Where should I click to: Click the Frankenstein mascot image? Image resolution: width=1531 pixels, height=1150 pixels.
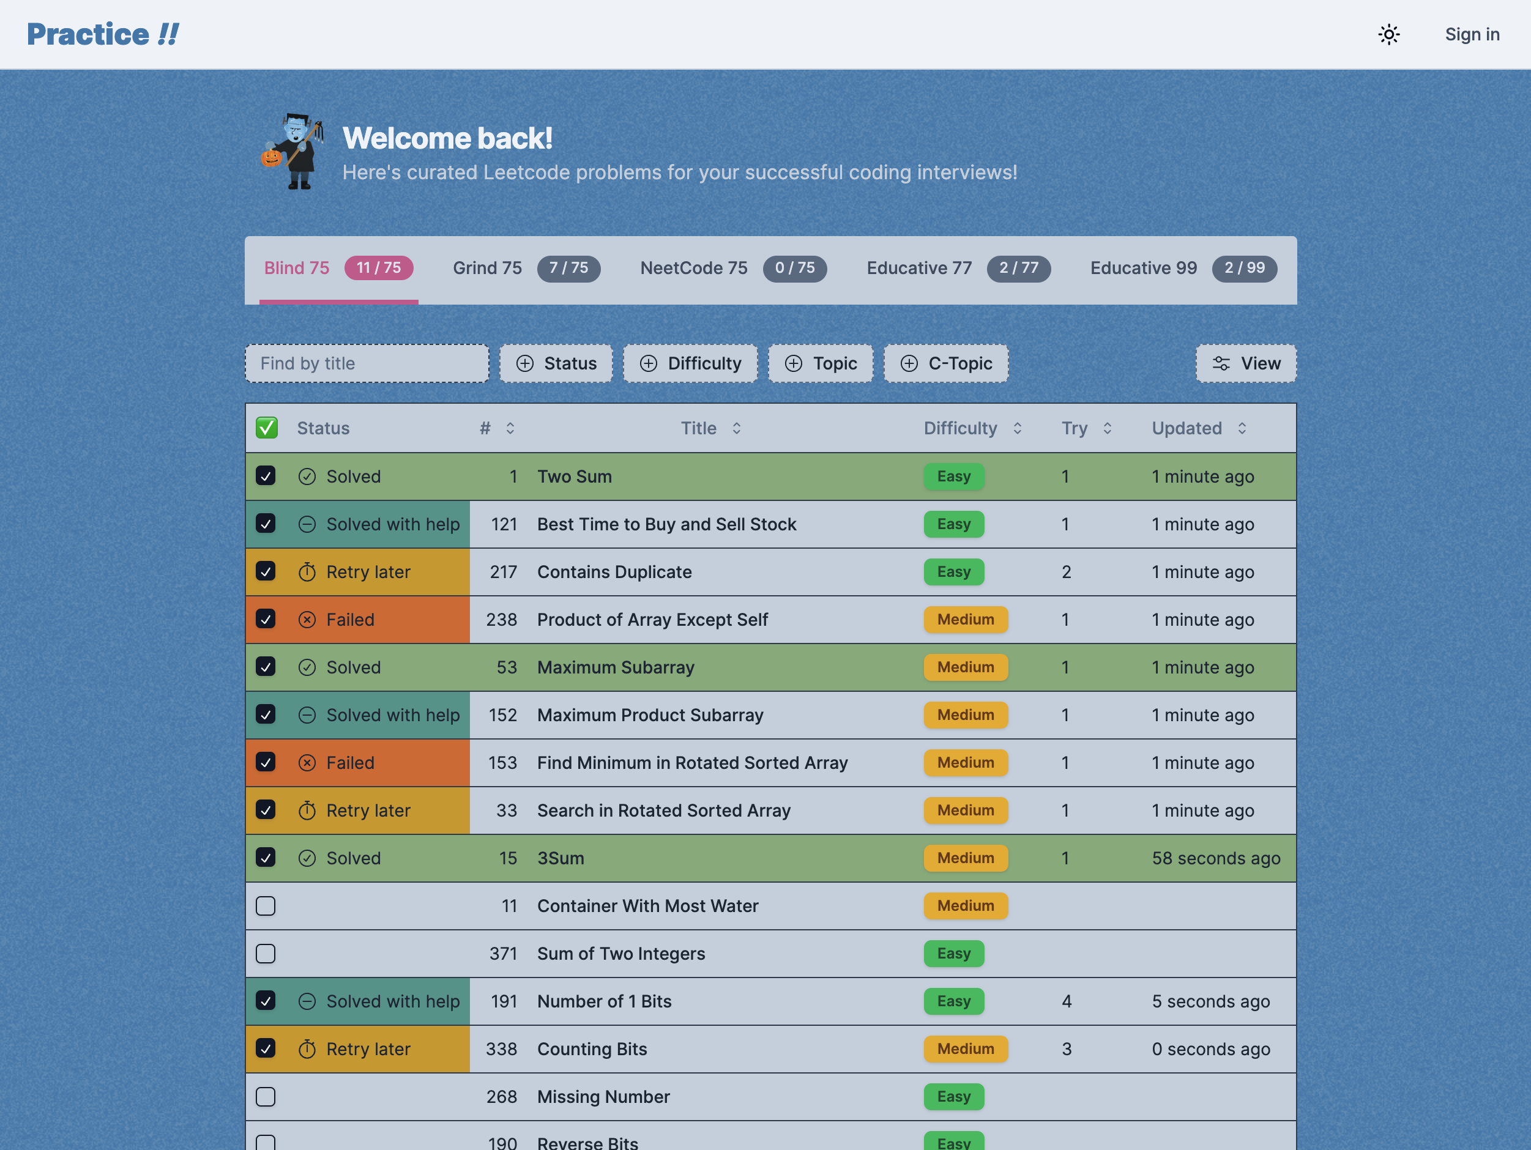(x=292, y=152)
